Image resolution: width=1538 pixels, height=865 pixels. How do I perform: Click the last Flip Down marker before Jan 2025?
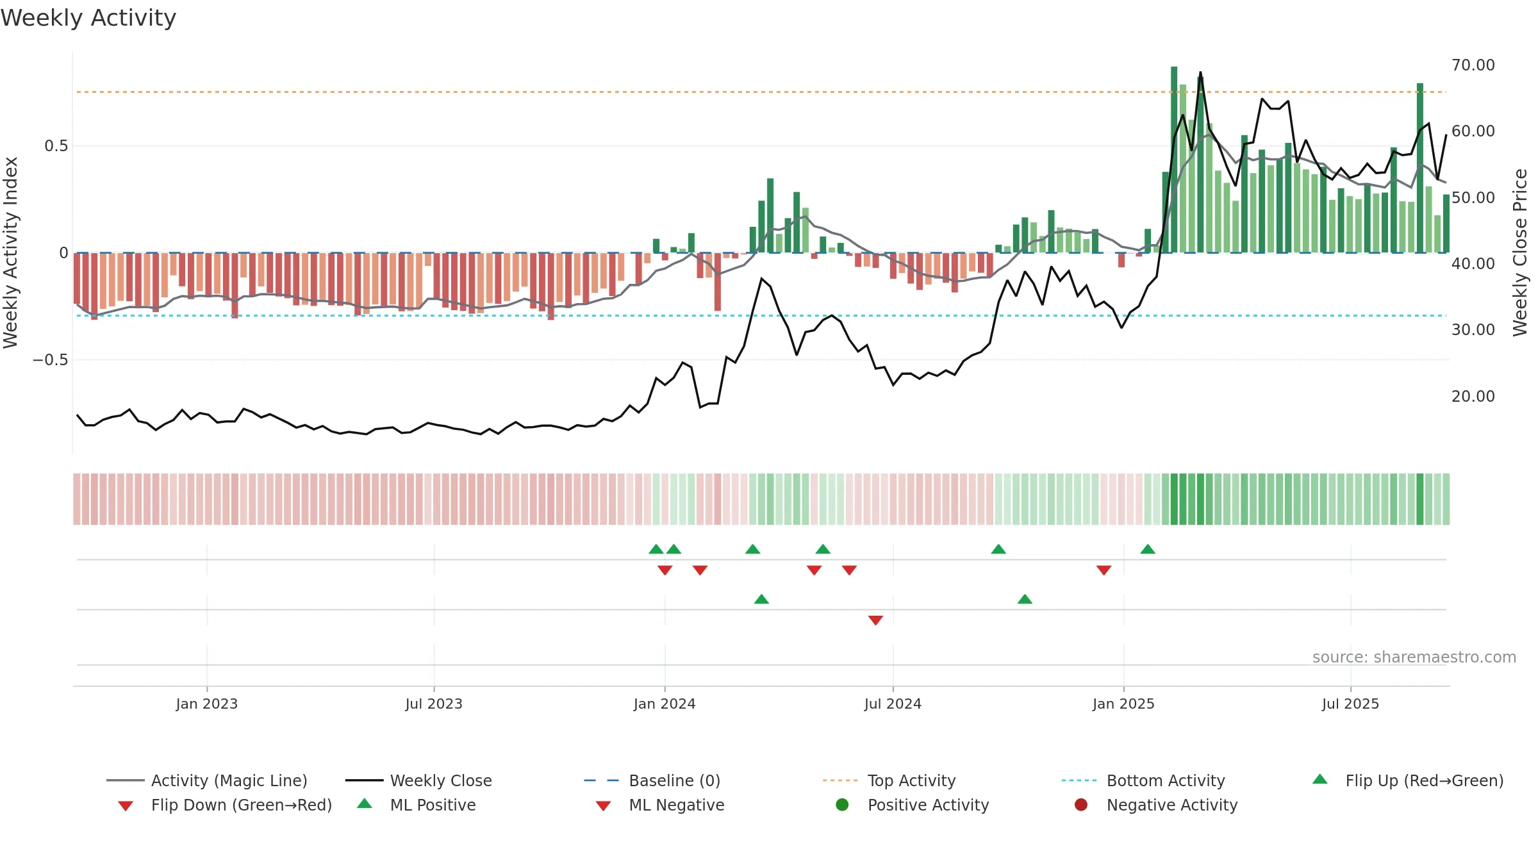1104,570
